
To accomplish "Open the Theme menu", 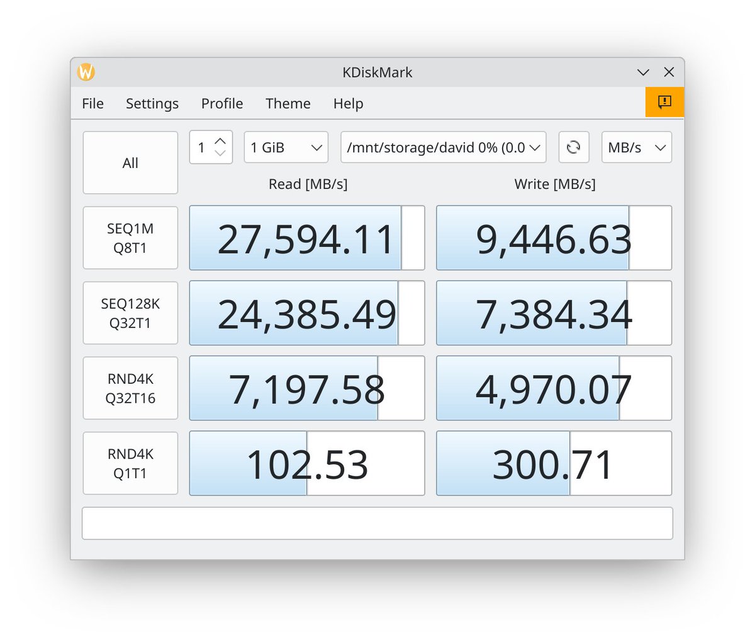I will [288, 103].
